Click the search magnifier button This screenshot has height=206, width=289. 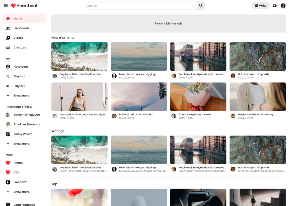(201, 6)
